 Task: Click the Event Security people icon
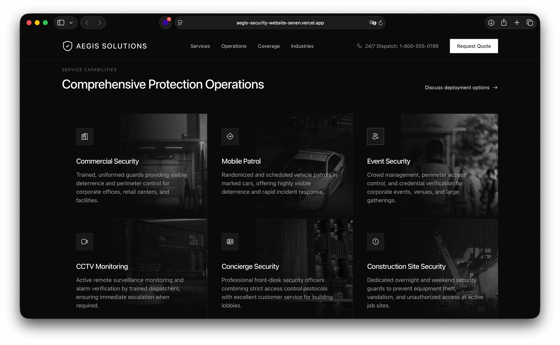375,136
